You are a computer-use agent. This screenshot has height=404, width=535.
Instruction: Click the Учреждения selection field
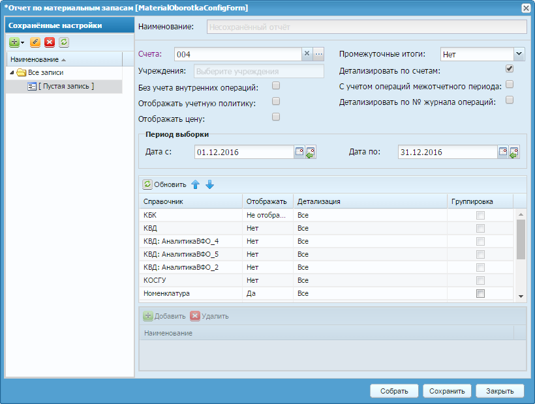pos(259,71)
